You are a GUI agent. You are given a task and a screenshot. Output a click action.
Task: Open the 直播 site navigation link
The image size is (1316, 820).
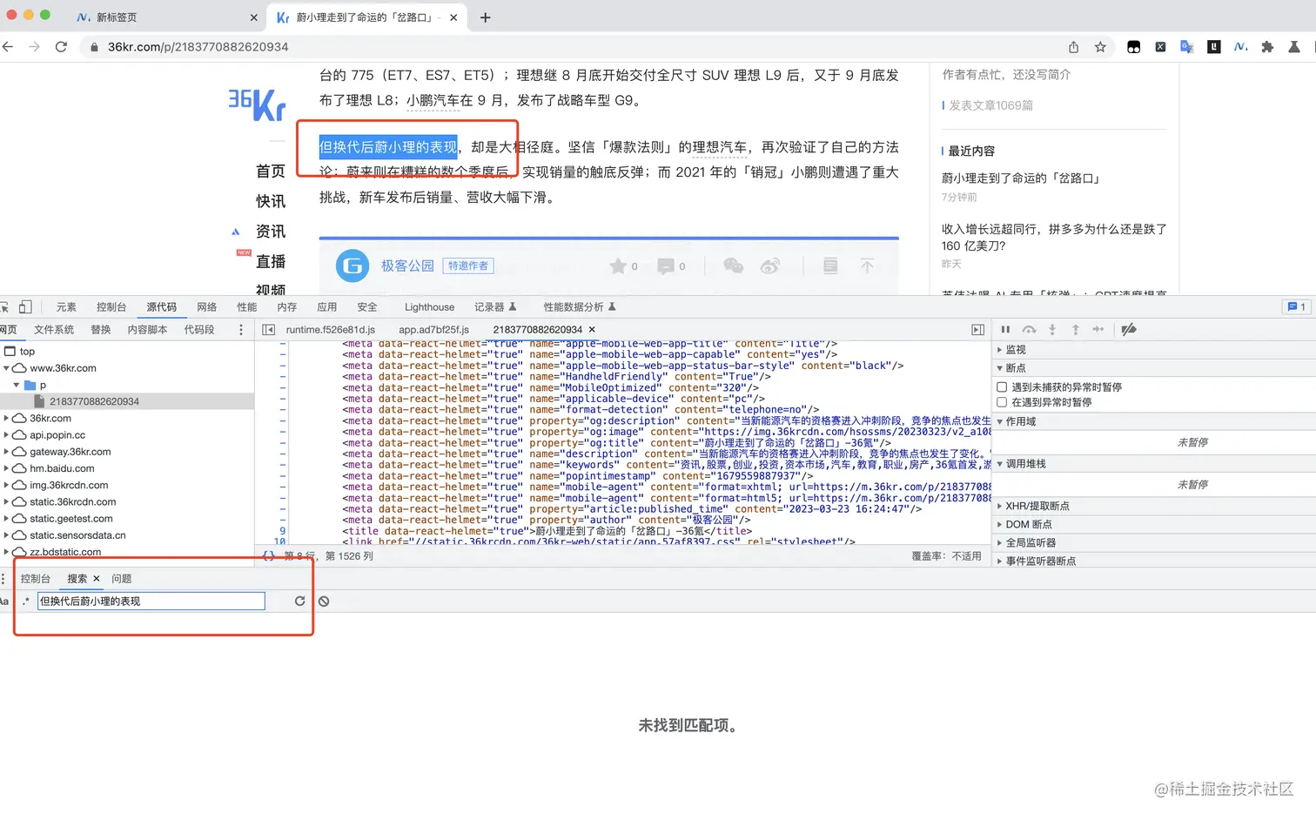[271, 261]
